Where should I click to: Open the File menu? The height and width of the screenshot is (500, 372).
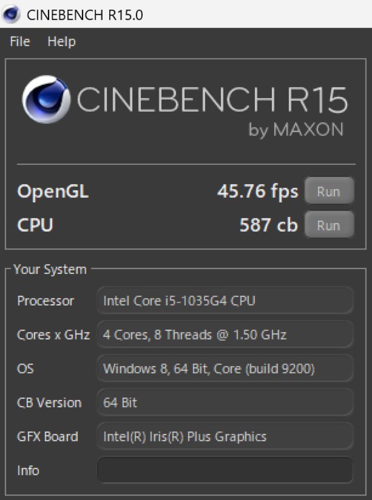point(20,41)
